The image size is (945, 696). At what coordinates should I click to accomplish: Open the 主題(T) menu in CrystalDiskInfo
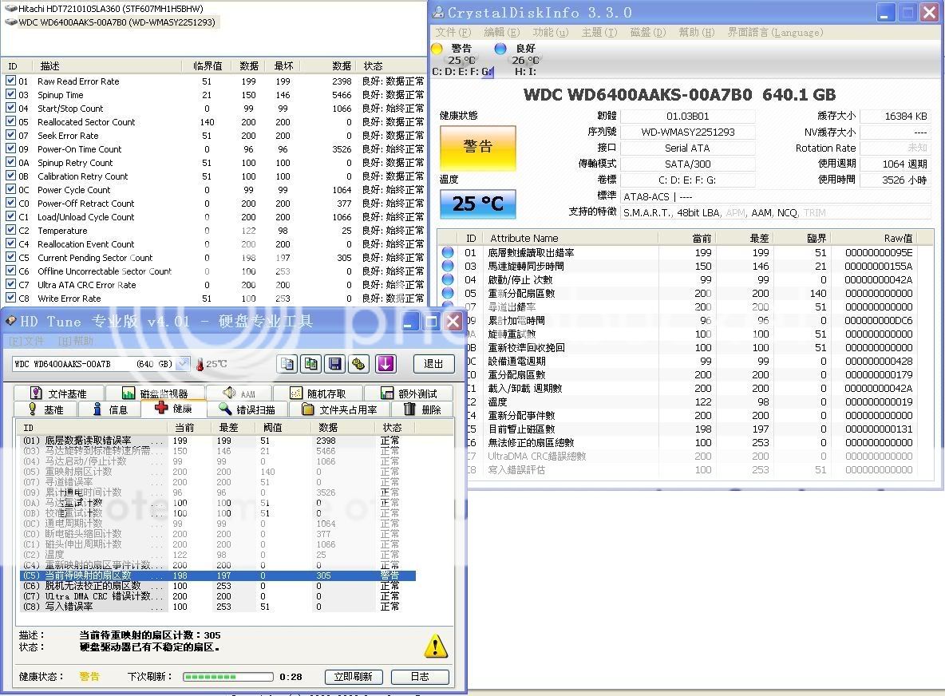pyautogui.click(x=599, y=32)
